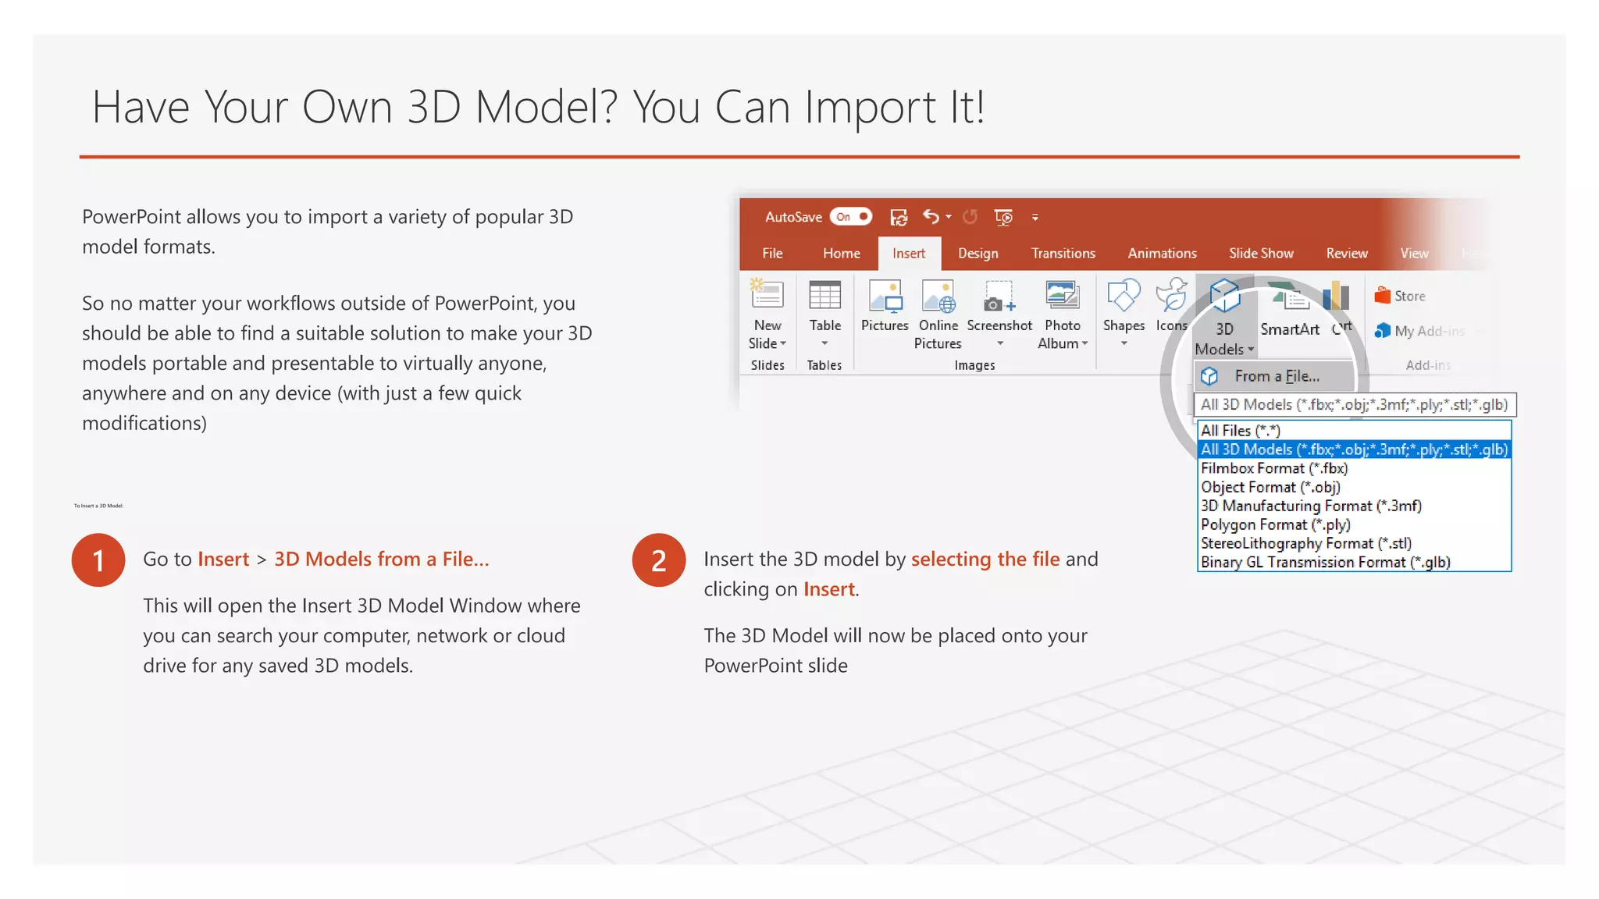This screenshot has width=1599, height=899.
Task: Expand the New Slide dropdown arrow
Action: (x=783, y=343)
